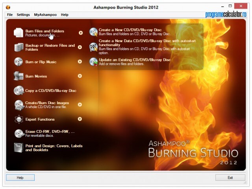Click the Print and Design cover icon
Image resolution: width=252 pixels, height=189 pixels.
pyautogui.click(x=19, y=148)
